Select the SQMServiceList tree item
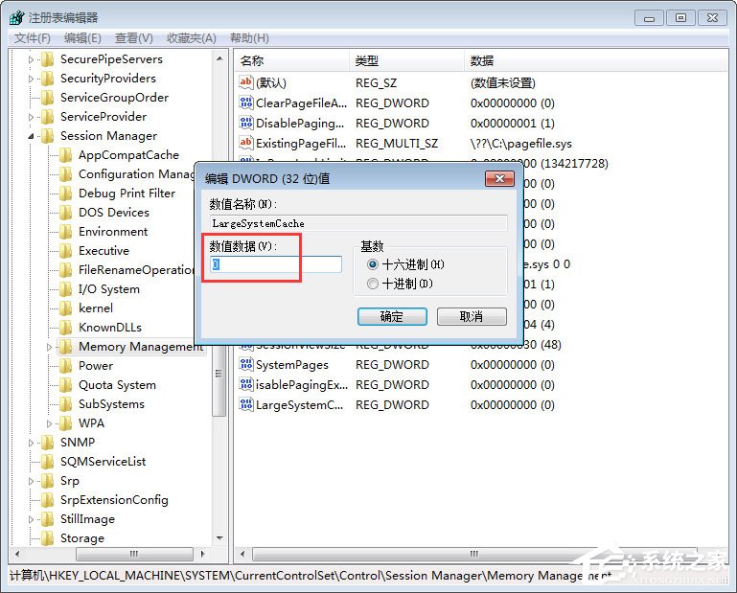 click(x=103, y=462)
